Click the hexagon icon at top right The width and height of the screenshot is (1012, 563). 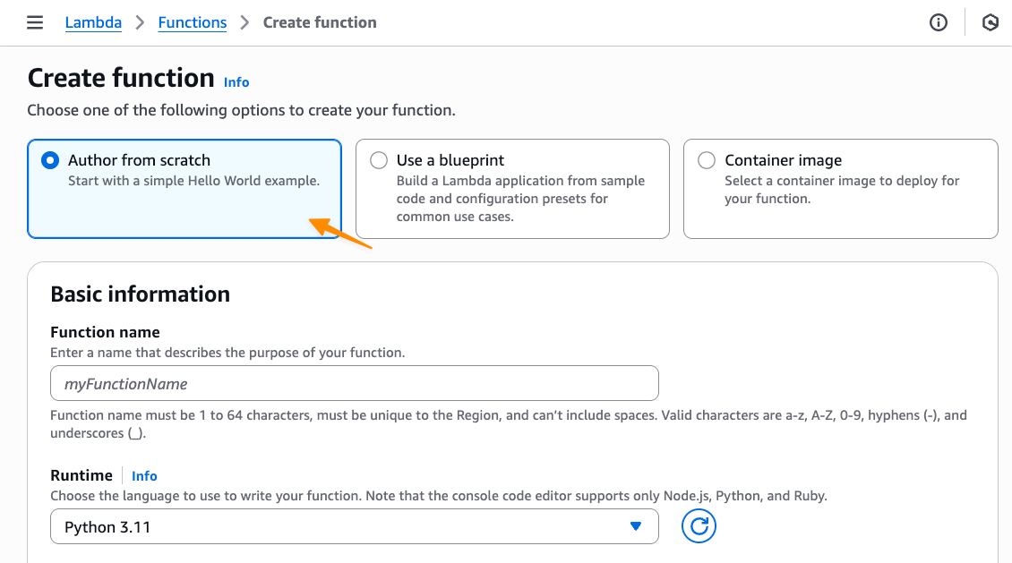[x=990, y=23]
